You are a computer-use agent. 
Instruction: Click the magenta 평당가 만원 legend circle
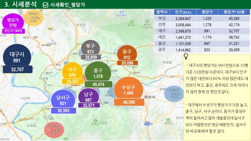[13, 22]
